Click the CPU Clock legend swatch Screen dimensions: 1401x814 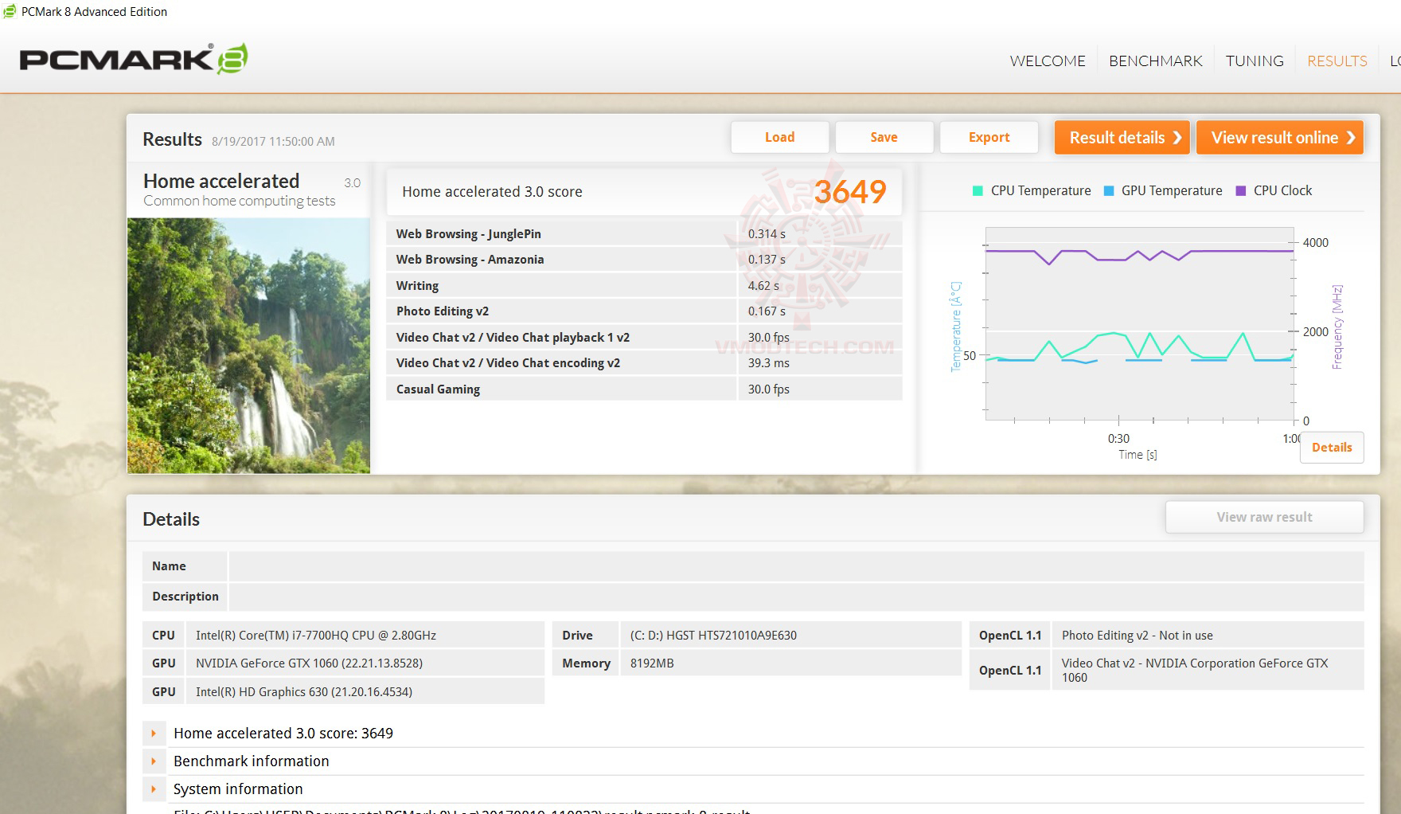tap(1240, 190)
